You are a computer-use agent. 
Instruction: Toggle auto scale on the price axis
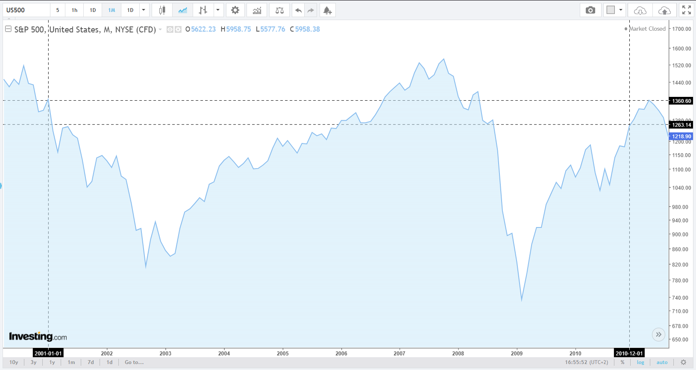662,362
